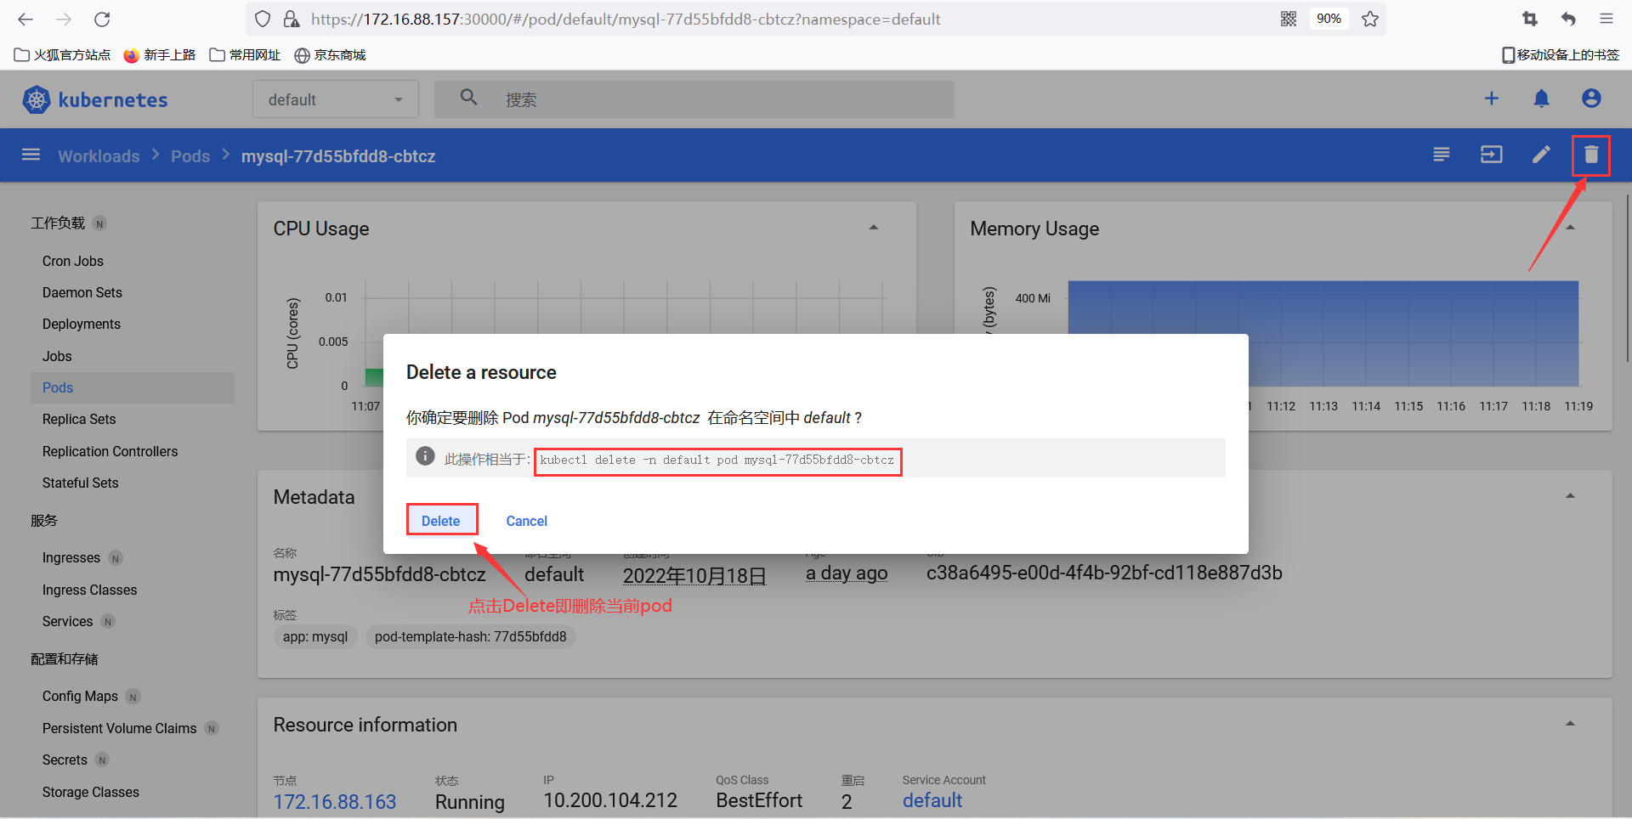Open Daemon Sets in sidebar
The width and height of the screenshot is (1632, 819).
(82, 292)
